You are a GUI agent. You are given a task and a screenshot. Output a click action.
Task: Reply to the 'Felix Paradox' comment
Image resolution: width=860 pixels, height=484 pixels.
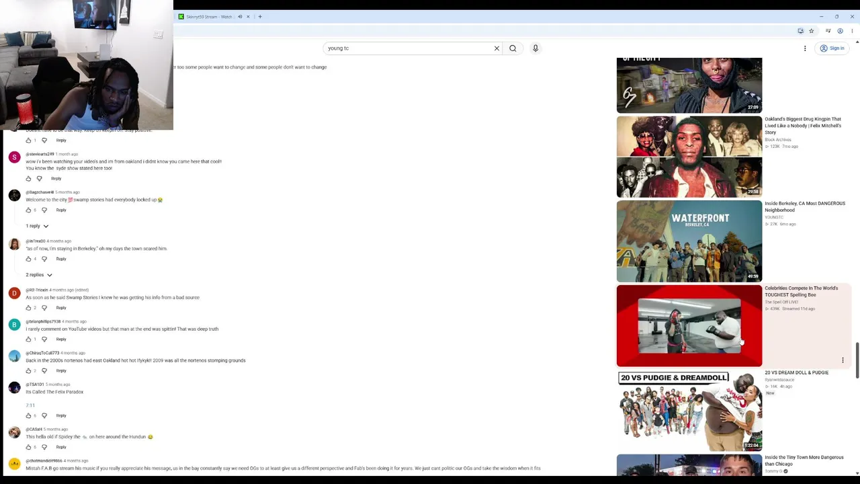click(61, 415)
